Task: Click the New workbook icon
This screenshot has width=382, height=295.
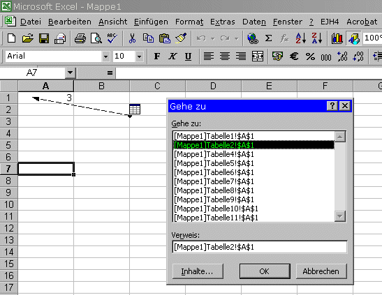Action: click(x=11, y=38)
